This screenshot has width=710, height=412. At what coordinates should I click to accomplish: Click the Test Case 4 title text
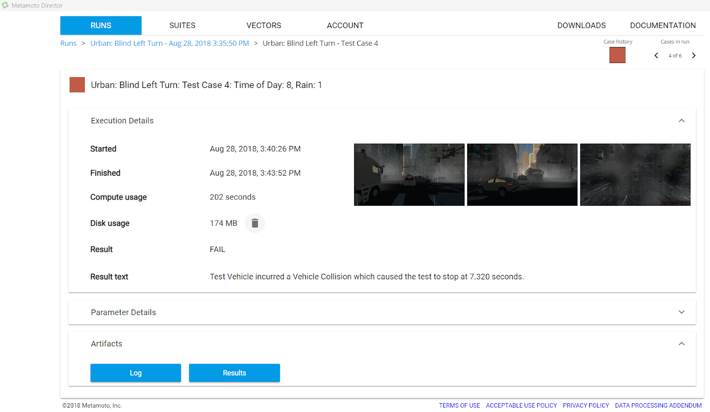click(x=206, y=85)
